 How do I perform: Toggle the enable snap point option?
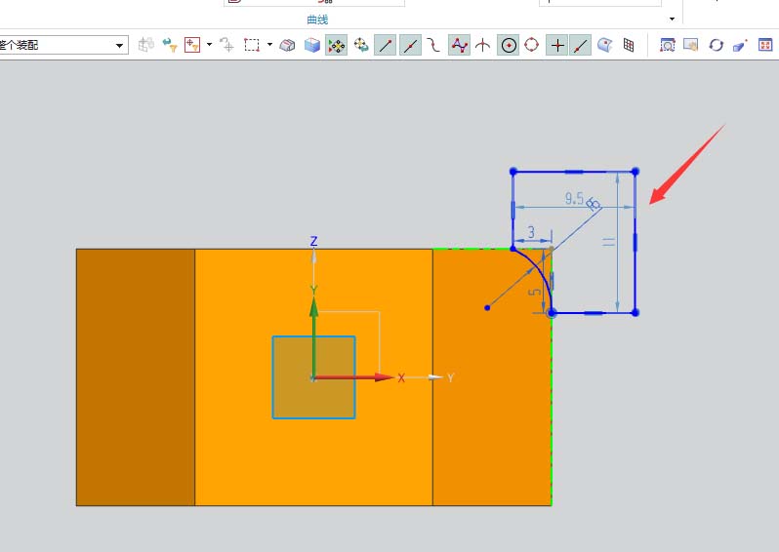tap(337, 45)
